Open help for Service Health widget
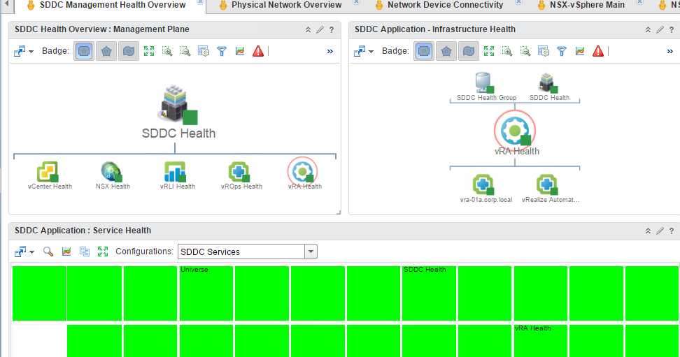Screen dimensions: 680x357 672,231
